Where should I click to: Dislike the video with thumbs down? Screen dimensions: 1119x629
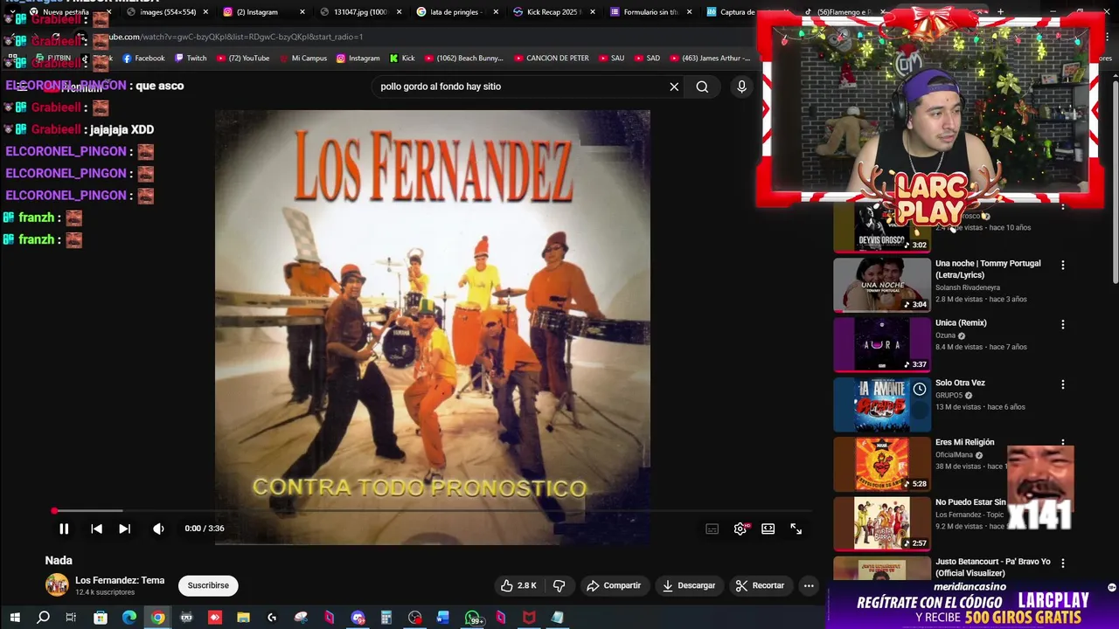tap(559, 585)
